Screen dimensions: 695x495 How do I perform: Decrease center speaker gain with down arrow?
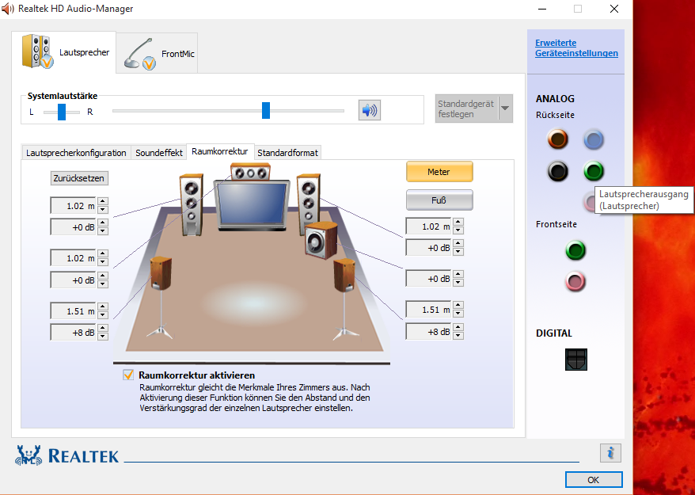pos(103,284)
